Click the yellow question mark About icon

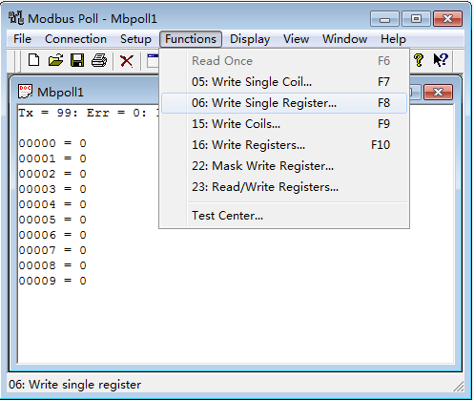click(x=419, y=60)
